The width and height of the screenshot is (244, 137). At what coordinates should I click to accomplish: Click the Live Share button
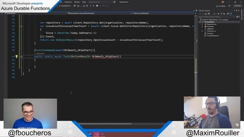(x=220, y=6)
